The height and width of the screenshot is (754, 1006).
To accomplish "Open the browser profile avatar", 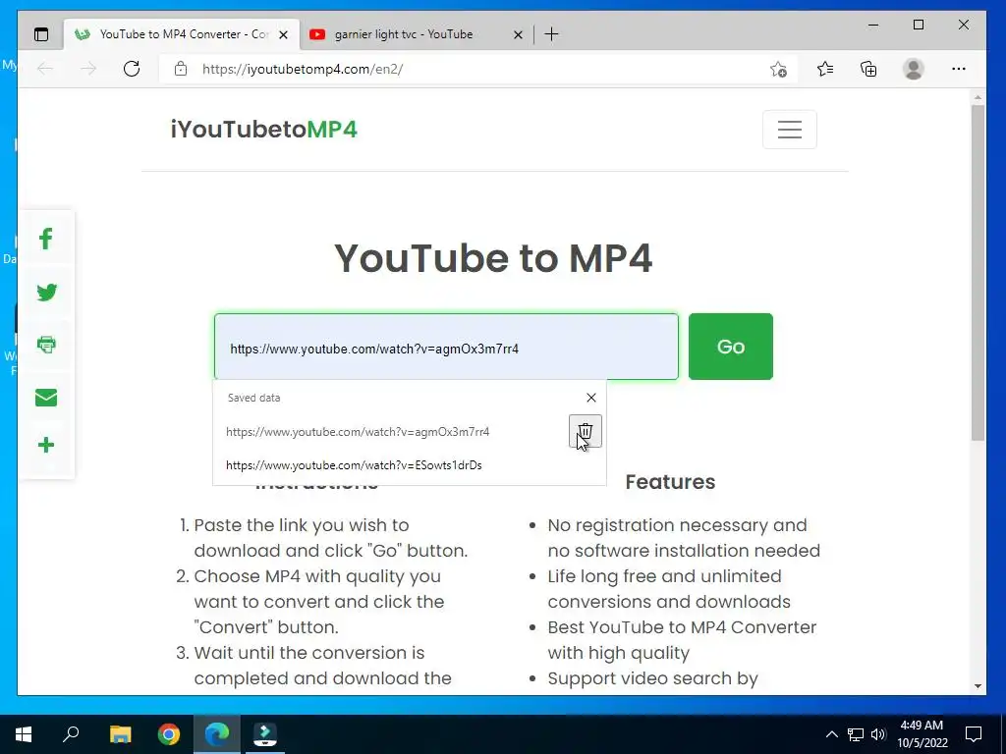I will 914,69.
